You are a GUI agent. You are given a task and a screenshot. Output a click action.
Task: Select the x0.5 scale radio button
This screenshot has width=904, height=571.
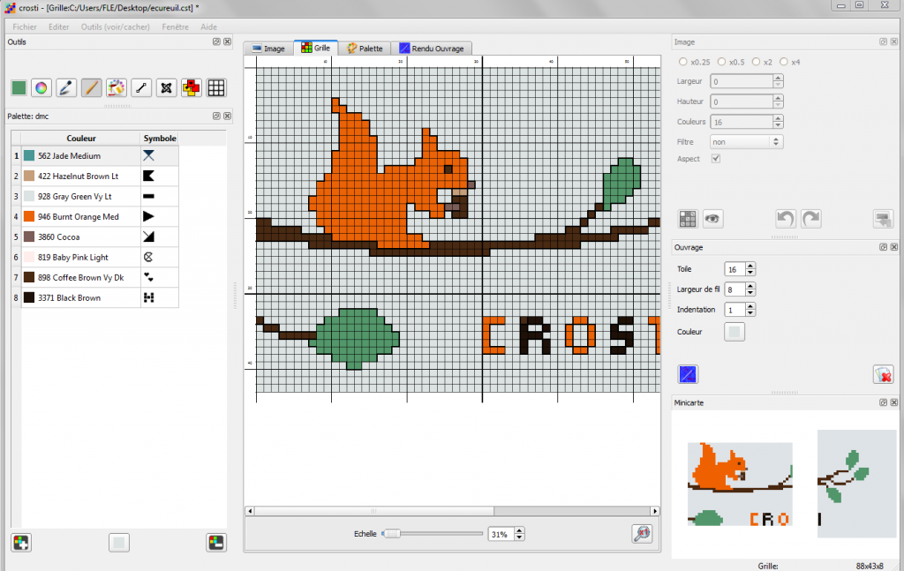pyautogui.click(x=721, y=62)
